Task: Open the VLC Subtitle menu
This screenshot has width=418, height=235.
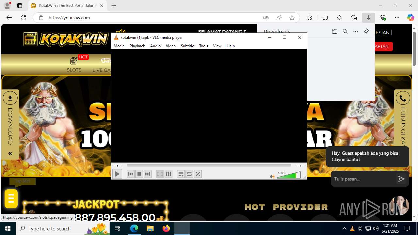Action: click(x=187, y=46)
